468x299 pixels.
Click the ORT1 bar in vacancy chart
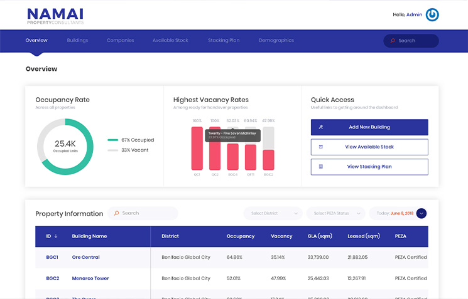[251, 157]
